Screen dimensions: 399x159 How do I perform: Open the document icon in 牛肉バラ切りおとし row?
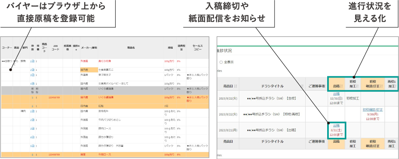[33, 120]
